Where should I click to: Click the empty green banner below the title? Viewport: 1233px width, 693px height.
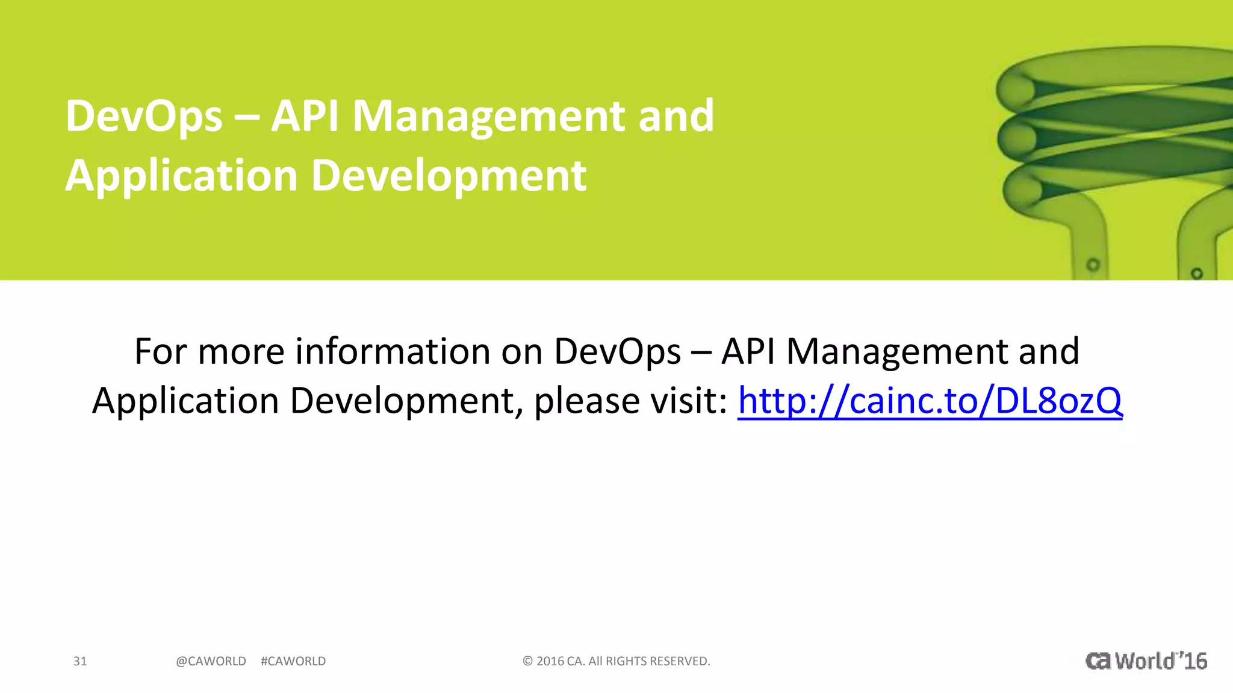tap(482, 241)
